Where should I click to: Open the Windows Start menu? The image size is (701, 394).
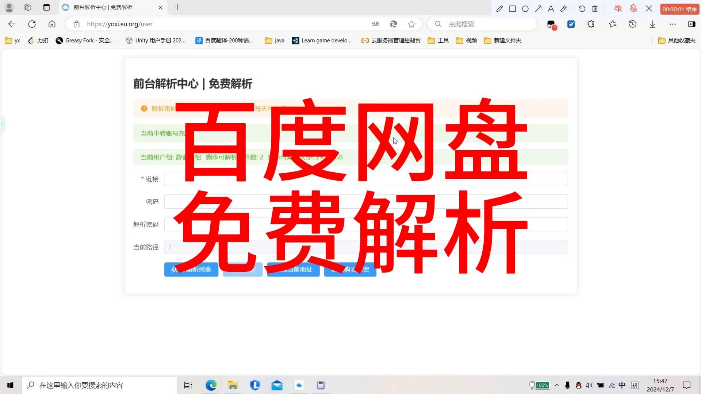pos(10,385)
